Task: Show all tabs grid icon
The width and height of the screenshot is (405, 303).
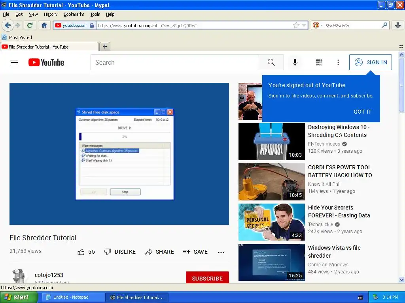Action: [401, 47]
